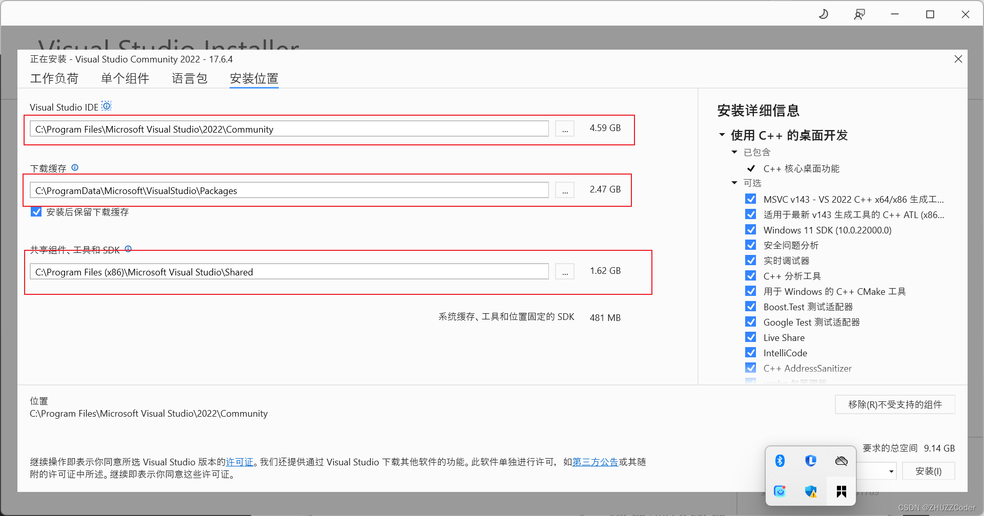Uncheck Live Share checkbox
Screen dimensions: 984x516
[x=751, y=337]
